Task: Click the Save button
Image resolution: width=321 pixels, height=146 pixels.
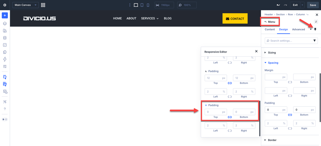Action: point(313,5)
